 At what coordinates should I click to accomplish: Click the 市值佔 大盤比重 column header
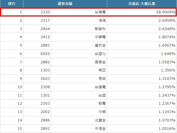pyautogui.click(x=142, y=4)
